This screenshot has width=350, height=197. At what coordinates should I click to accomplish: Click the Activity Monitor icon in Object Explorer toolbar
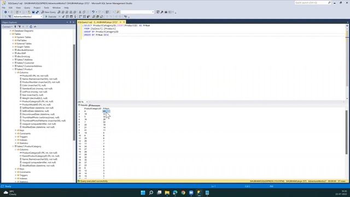click(35, 27)
